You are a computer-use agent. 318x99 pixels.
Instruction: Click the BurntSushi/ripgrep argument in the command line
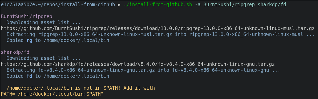[229, 4]
